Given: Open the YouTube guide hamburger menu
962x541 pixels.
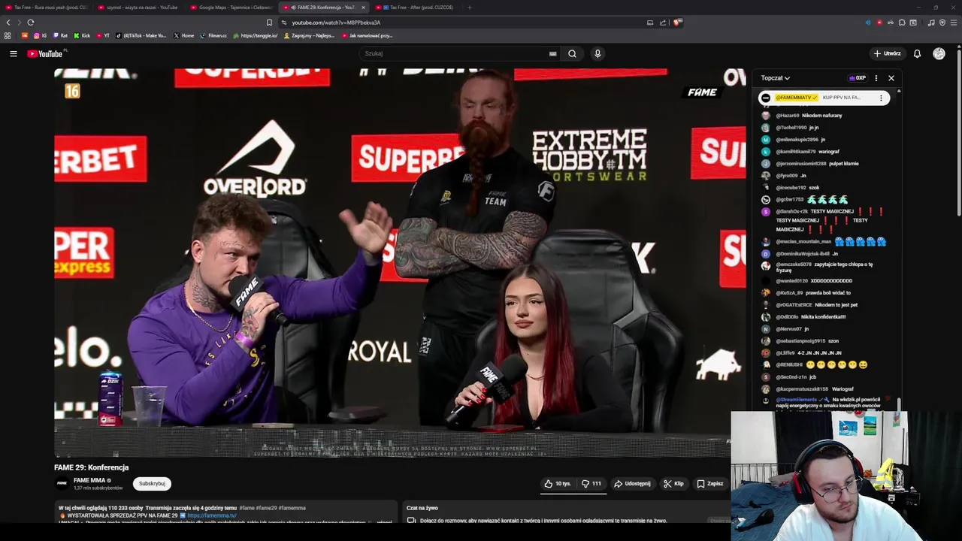Looking at the screenshot, I should tap(13, 53).
